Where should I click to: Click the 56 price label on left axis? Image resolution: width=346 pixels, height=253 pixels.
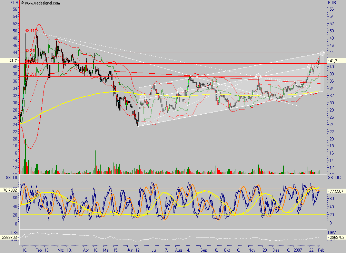(x=15, y=9)
